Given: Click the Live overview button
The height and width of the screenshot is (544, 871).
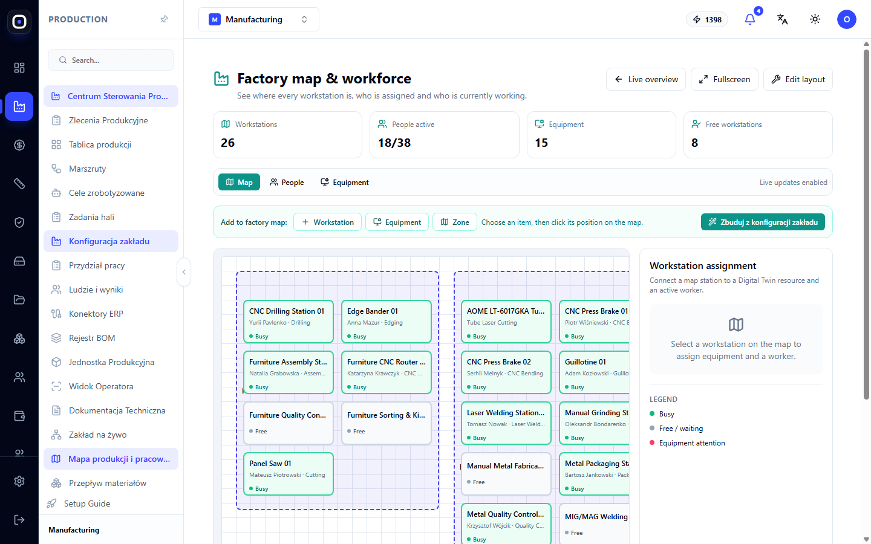Looking at the screenshot, I should coord(646,79).
